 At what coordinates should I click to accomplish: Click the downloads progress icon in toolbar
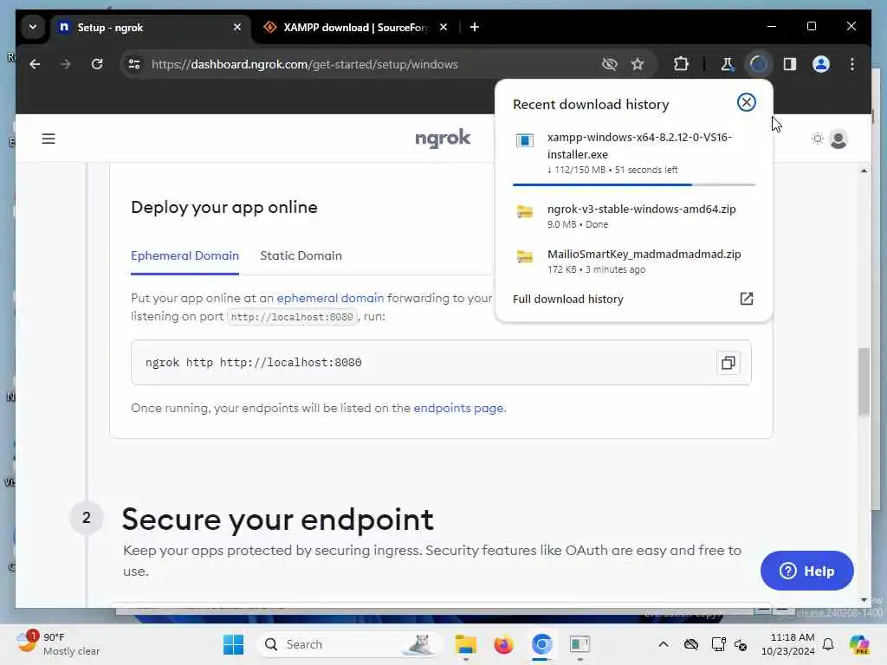point(758,64)
